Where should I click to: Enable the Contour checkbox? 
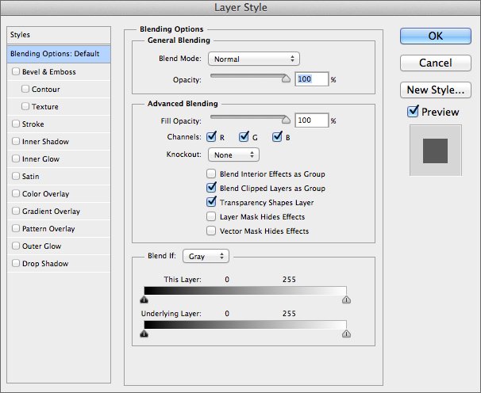pyautogui.click(x=25, y=89)
